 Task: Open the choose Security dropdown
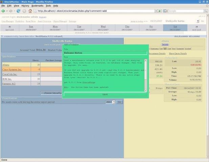(x=51, y=93)
